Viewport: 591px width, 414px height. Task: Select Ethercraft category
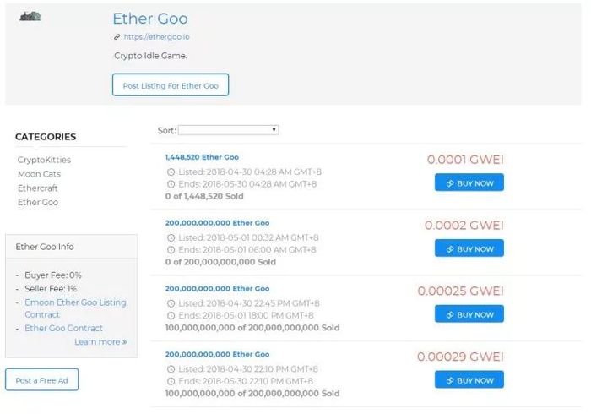[38, 188]
